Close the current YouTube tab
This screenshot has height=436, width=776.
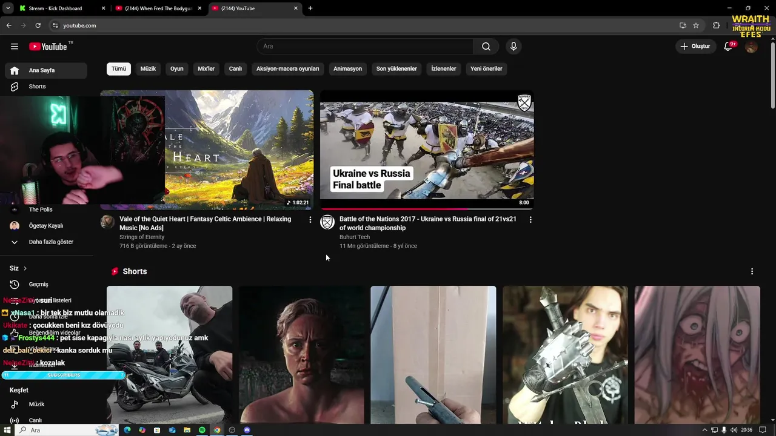296,8
